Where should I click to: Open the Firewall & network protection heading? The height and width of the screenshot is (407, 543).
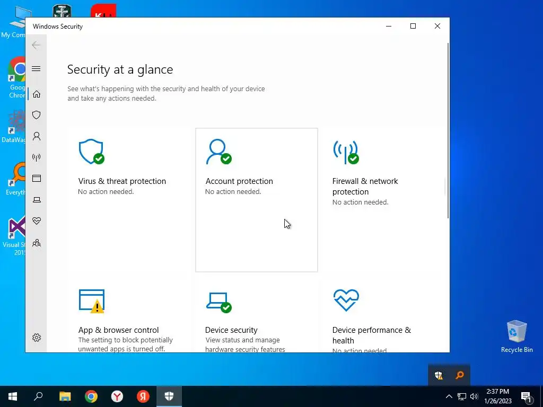click(x=365, y=186)
